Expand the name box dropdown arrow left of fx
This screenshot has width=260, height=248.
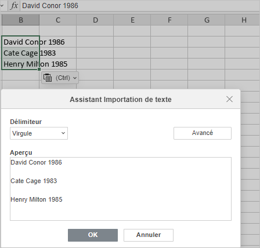pos(2,6)
